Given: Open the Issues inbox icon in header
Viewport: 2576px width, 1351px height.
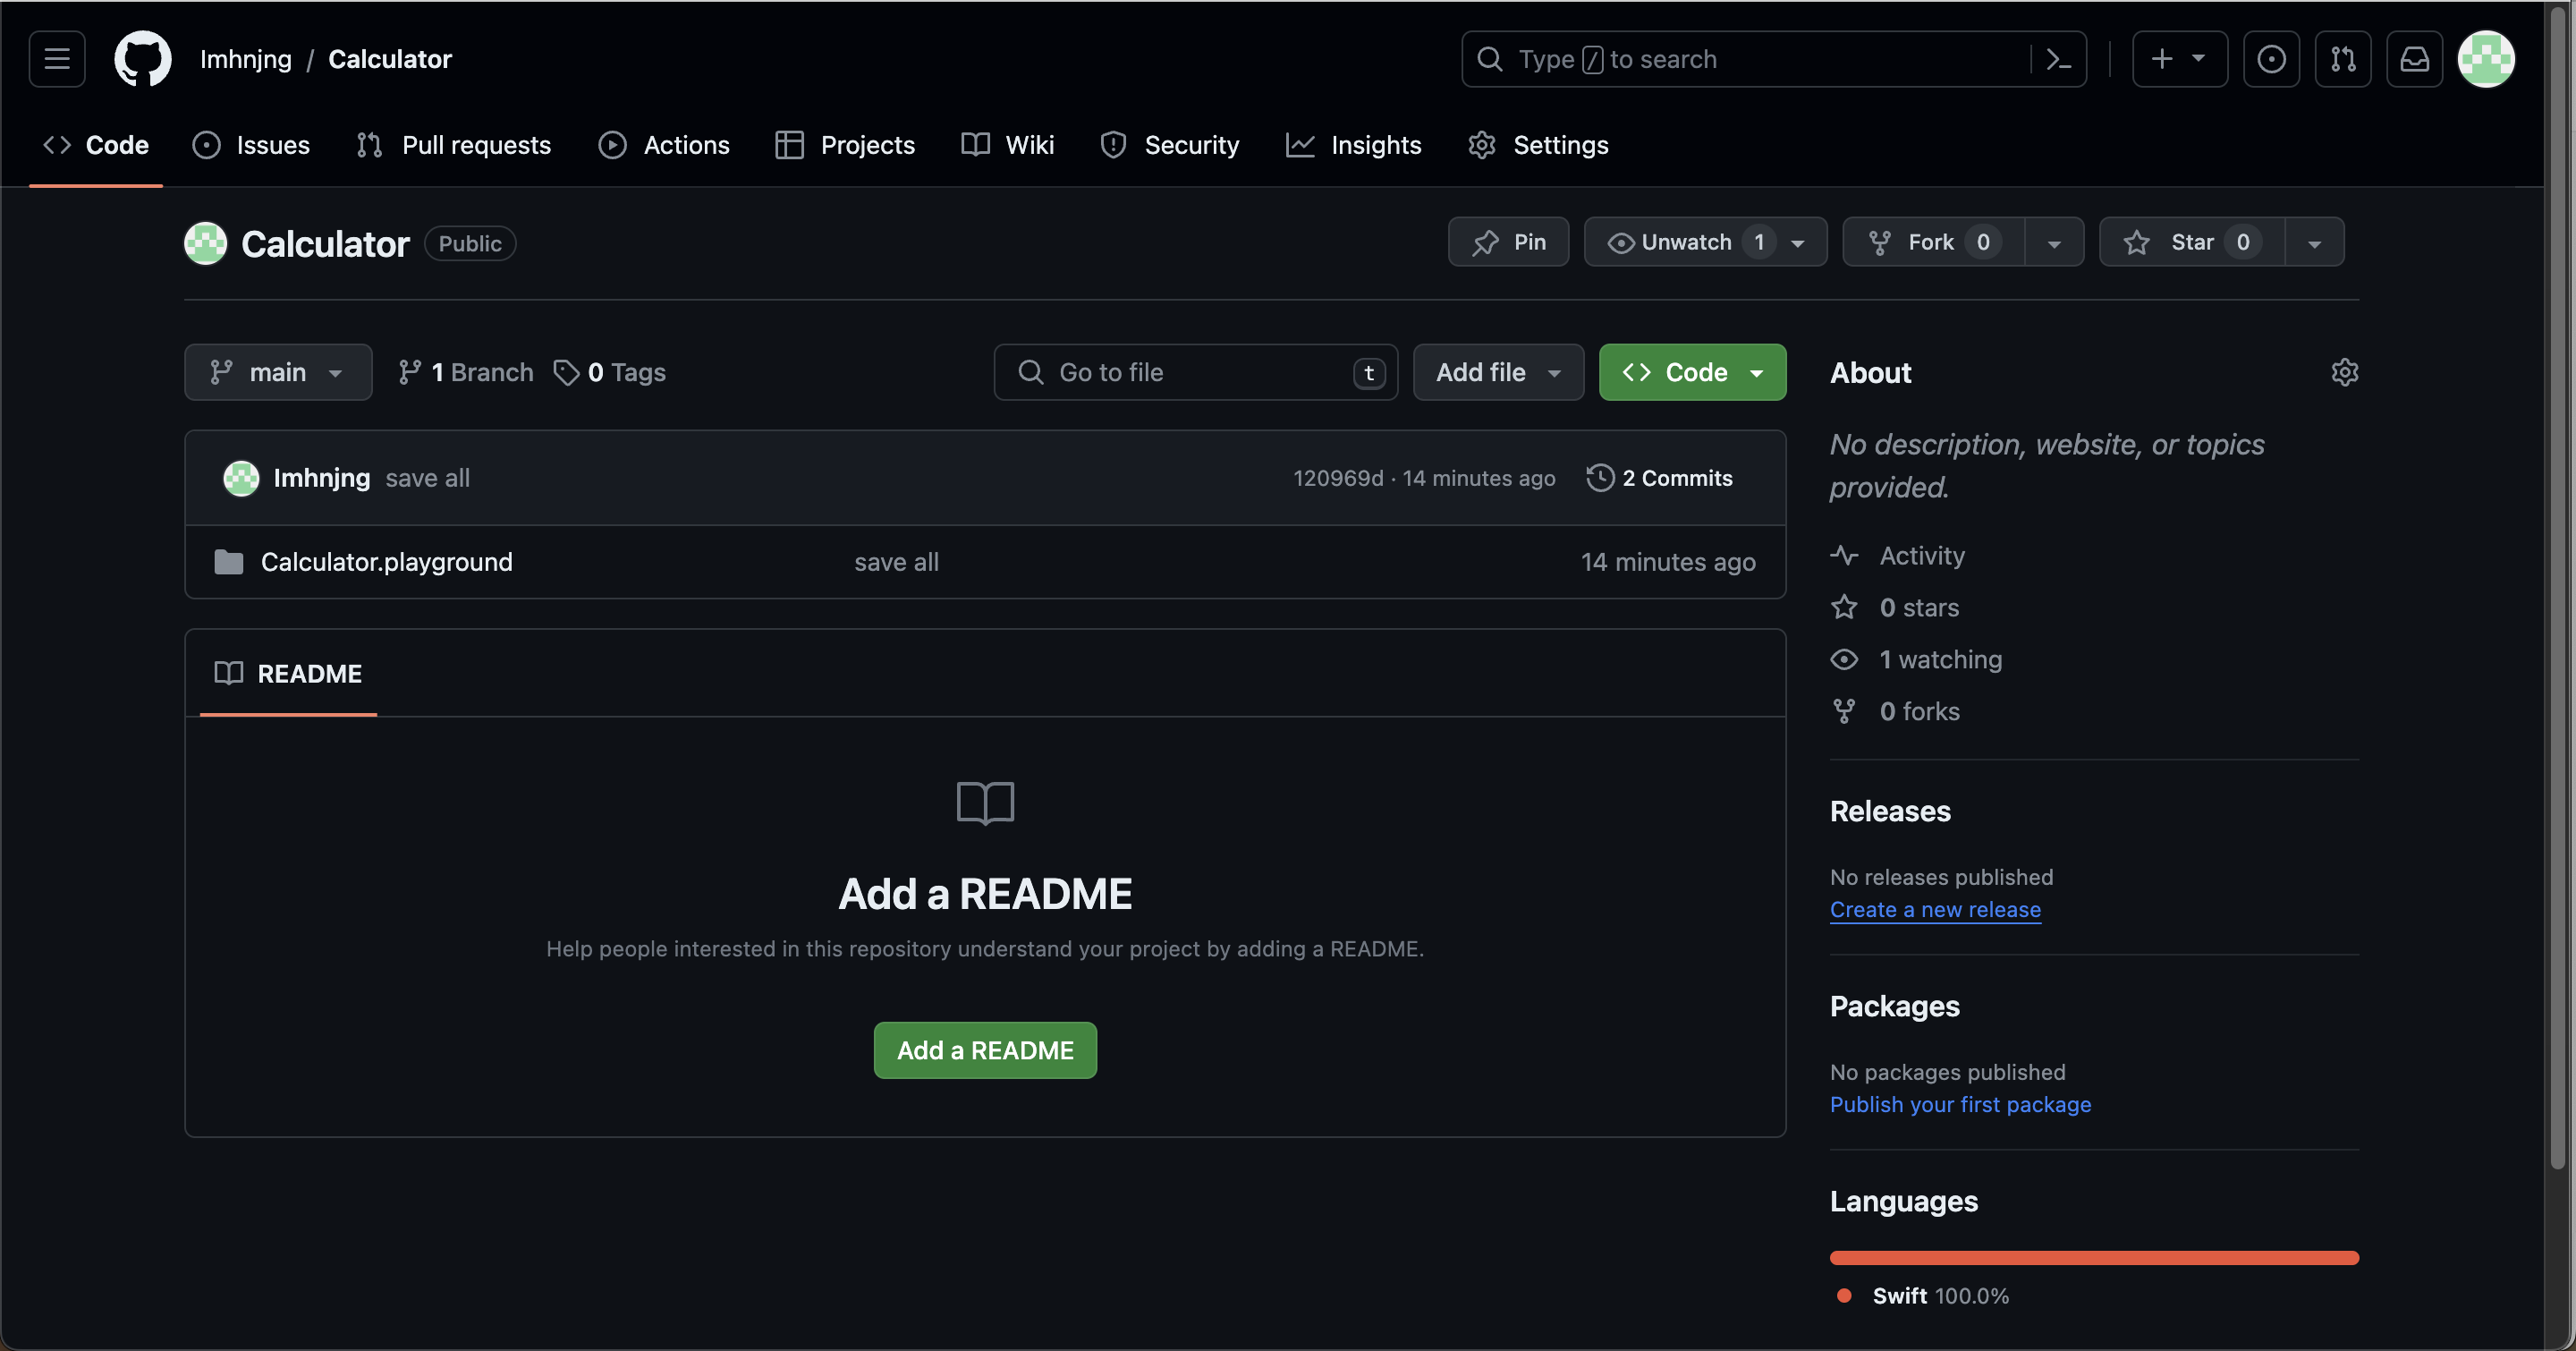Looking at the screenshot, I should [x=2271, y=59].
